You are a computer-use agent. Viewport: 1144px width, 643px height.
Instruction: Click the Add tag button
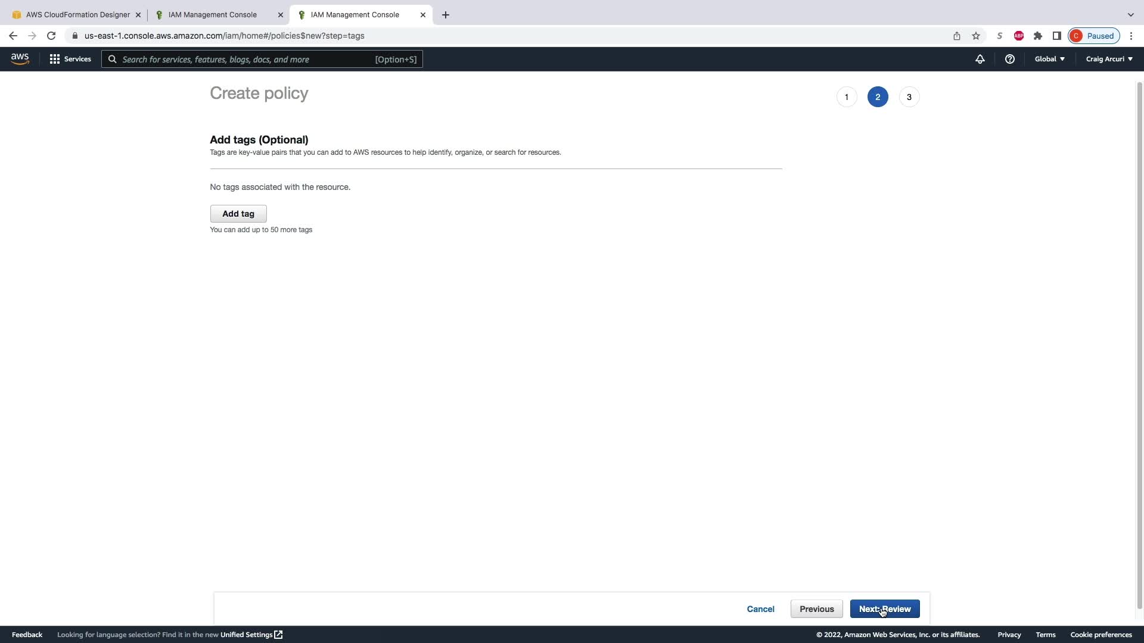pos(238,214)
